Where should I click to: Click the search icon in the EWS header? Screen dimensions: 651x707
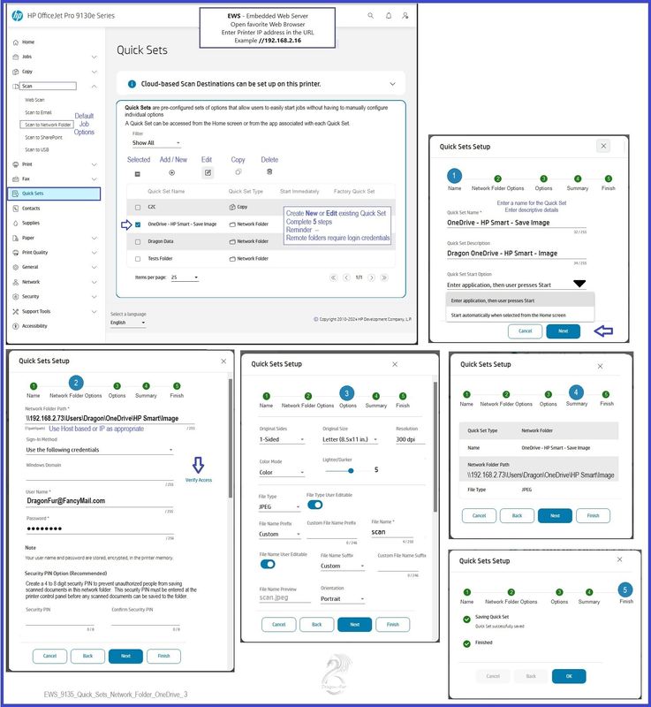click(x=370, y=16)
